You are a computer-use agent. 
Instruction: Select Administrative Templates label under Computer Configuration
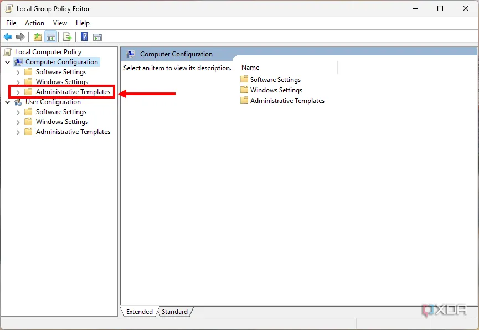[x=73, y=92]
